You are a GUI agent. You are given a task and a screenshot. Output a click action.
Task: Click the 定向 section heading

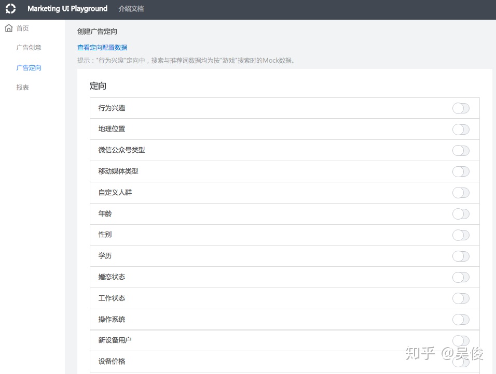tap(98, 86)
